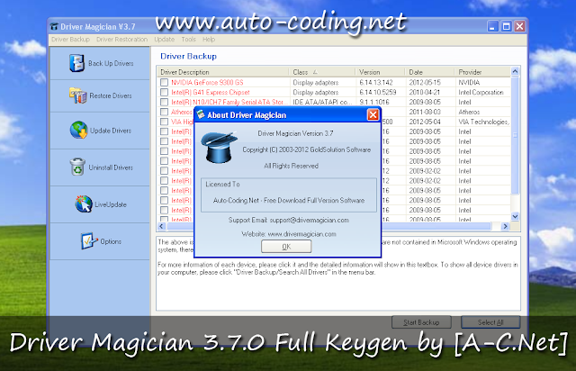
Task: Open the LiveUpdate icon in sidebar
Action: click(x=84, y=204)
